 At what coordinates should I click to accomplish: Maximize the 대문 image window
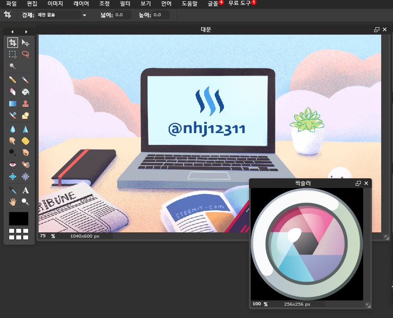376,29
